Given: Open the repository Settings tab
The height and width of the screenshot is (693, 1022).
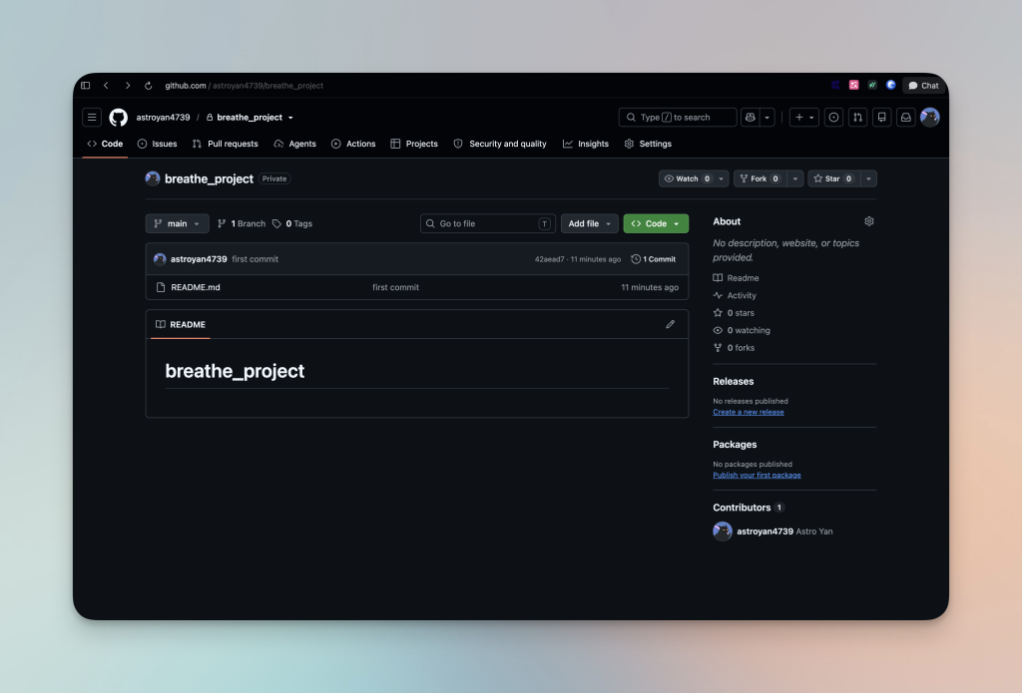Looking at the screenshot, I should 648,144.
